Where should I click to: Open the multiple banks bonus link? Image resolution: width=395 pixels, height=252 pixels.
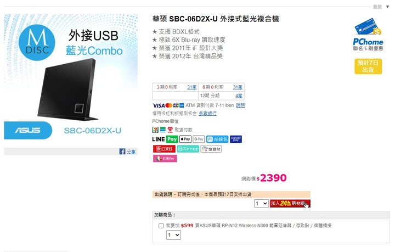click(x=207, y=114)
